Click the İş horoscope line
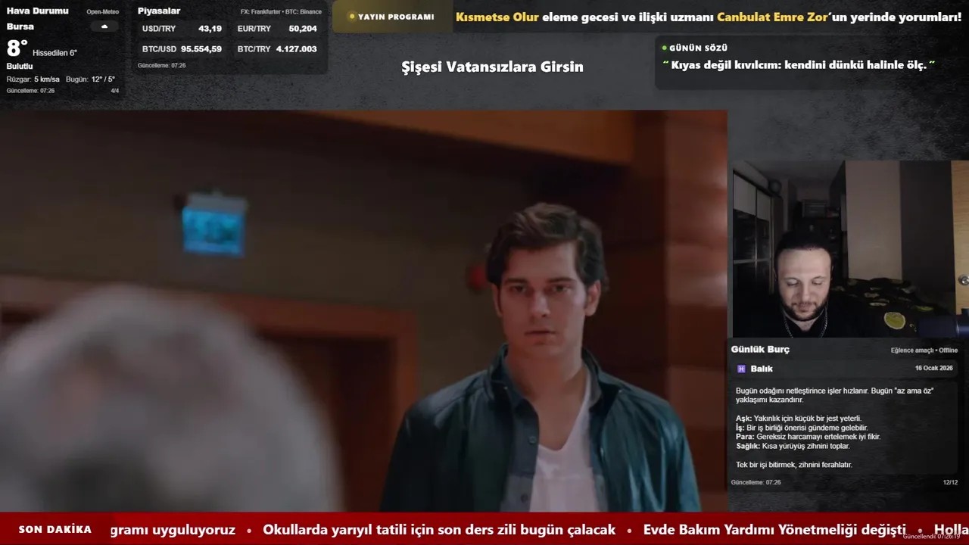The width and height of the screenshot is (969, 545). click(x=802, y=428)
